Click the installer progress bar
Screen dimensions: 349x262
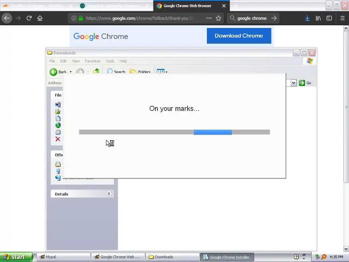click(174, 132)
